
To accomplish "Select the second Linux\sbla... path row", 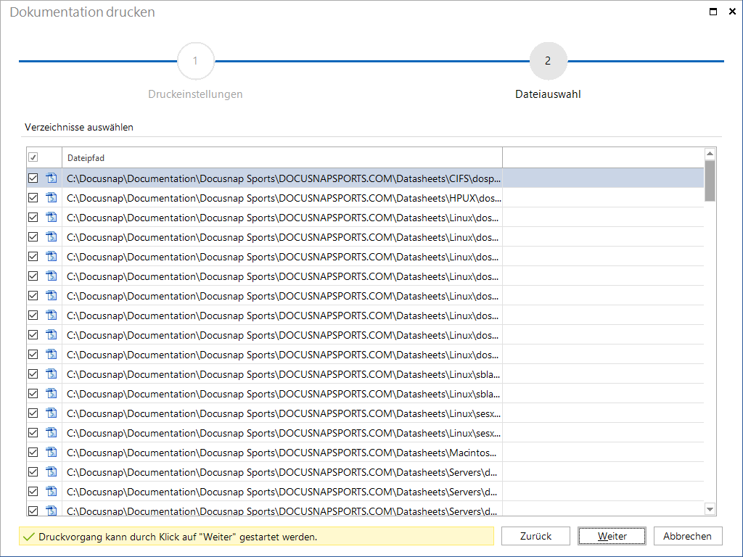I will click(365, 394).
